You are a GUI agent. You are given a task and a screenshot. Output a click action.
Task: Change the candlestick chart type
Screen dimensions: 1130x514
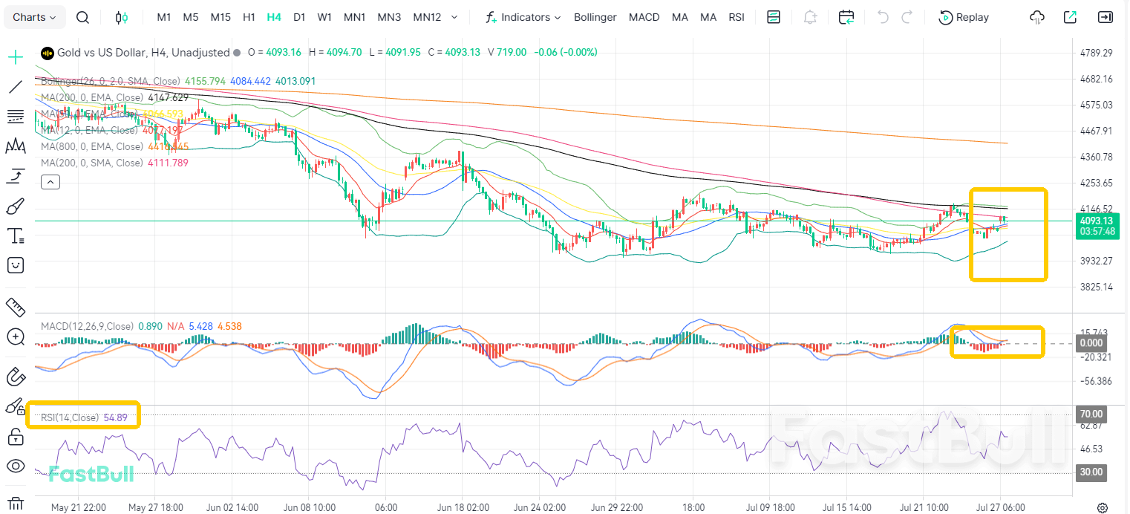click(122, 17)
